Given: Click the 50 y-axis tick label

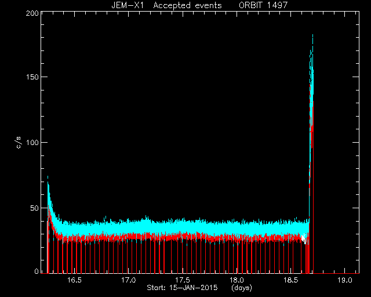Looking at the screenshot, I should (34, 208).
